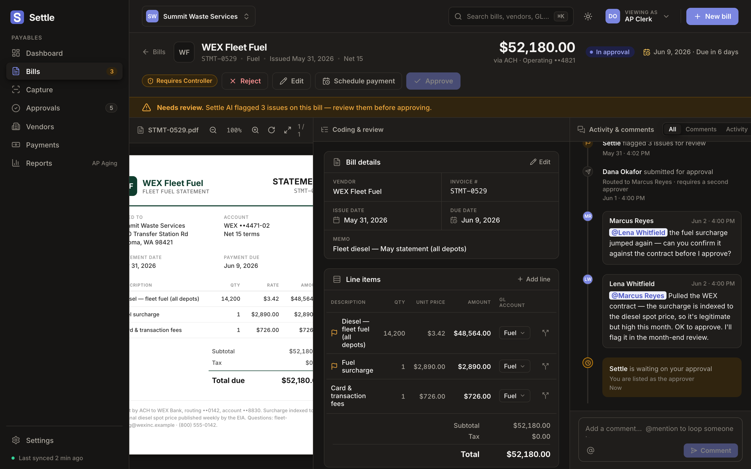Screen dimensions: 751x469
Task: Click into the Add a comment box
Action: [x=660, y=430]
